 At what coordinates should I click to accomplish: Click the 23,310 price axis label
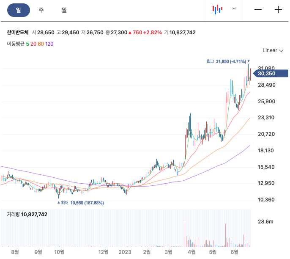[x=266, y=118]
